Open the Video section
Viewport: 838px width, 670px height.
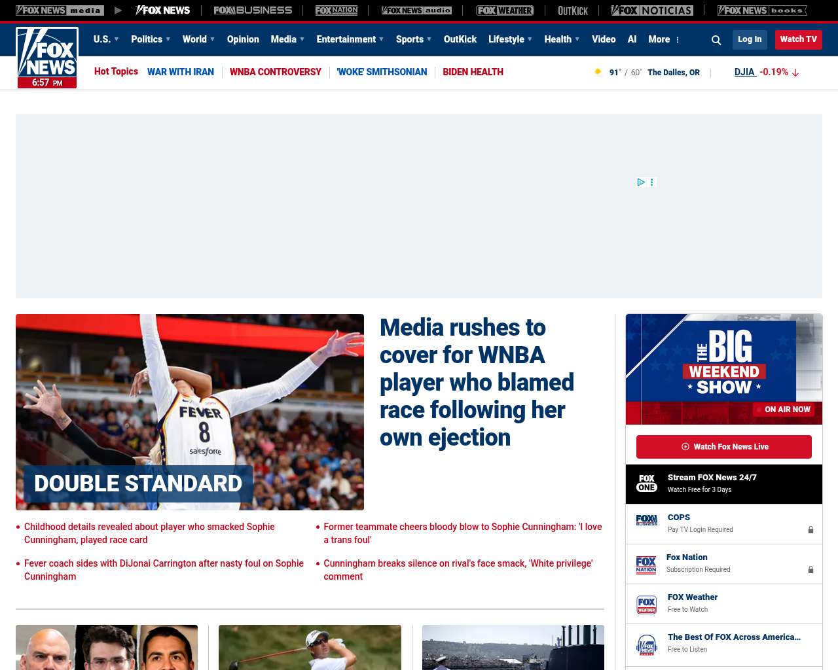(x=604, y=39)
